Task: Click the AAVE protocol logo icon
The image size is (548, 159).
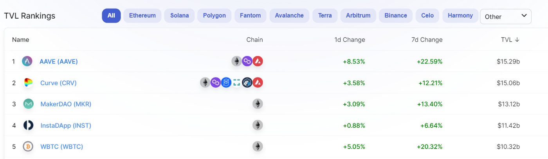Action: pos(27,61)
